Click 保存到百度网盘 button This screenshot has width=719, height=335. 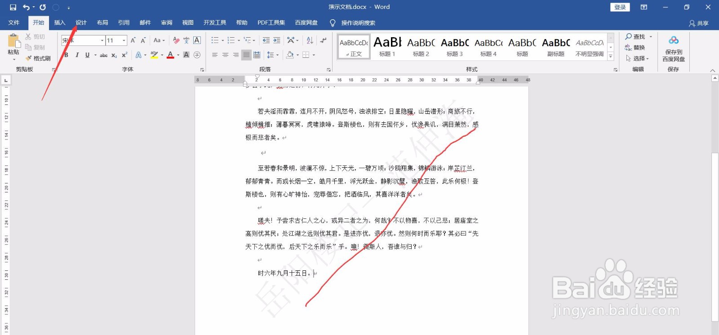click(673, 49)
